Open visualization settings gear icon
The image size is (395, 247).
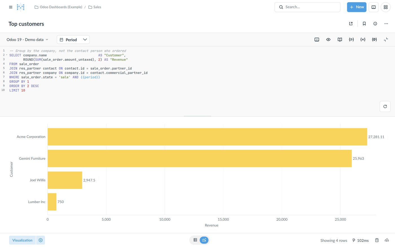click(x=41, y=240)
